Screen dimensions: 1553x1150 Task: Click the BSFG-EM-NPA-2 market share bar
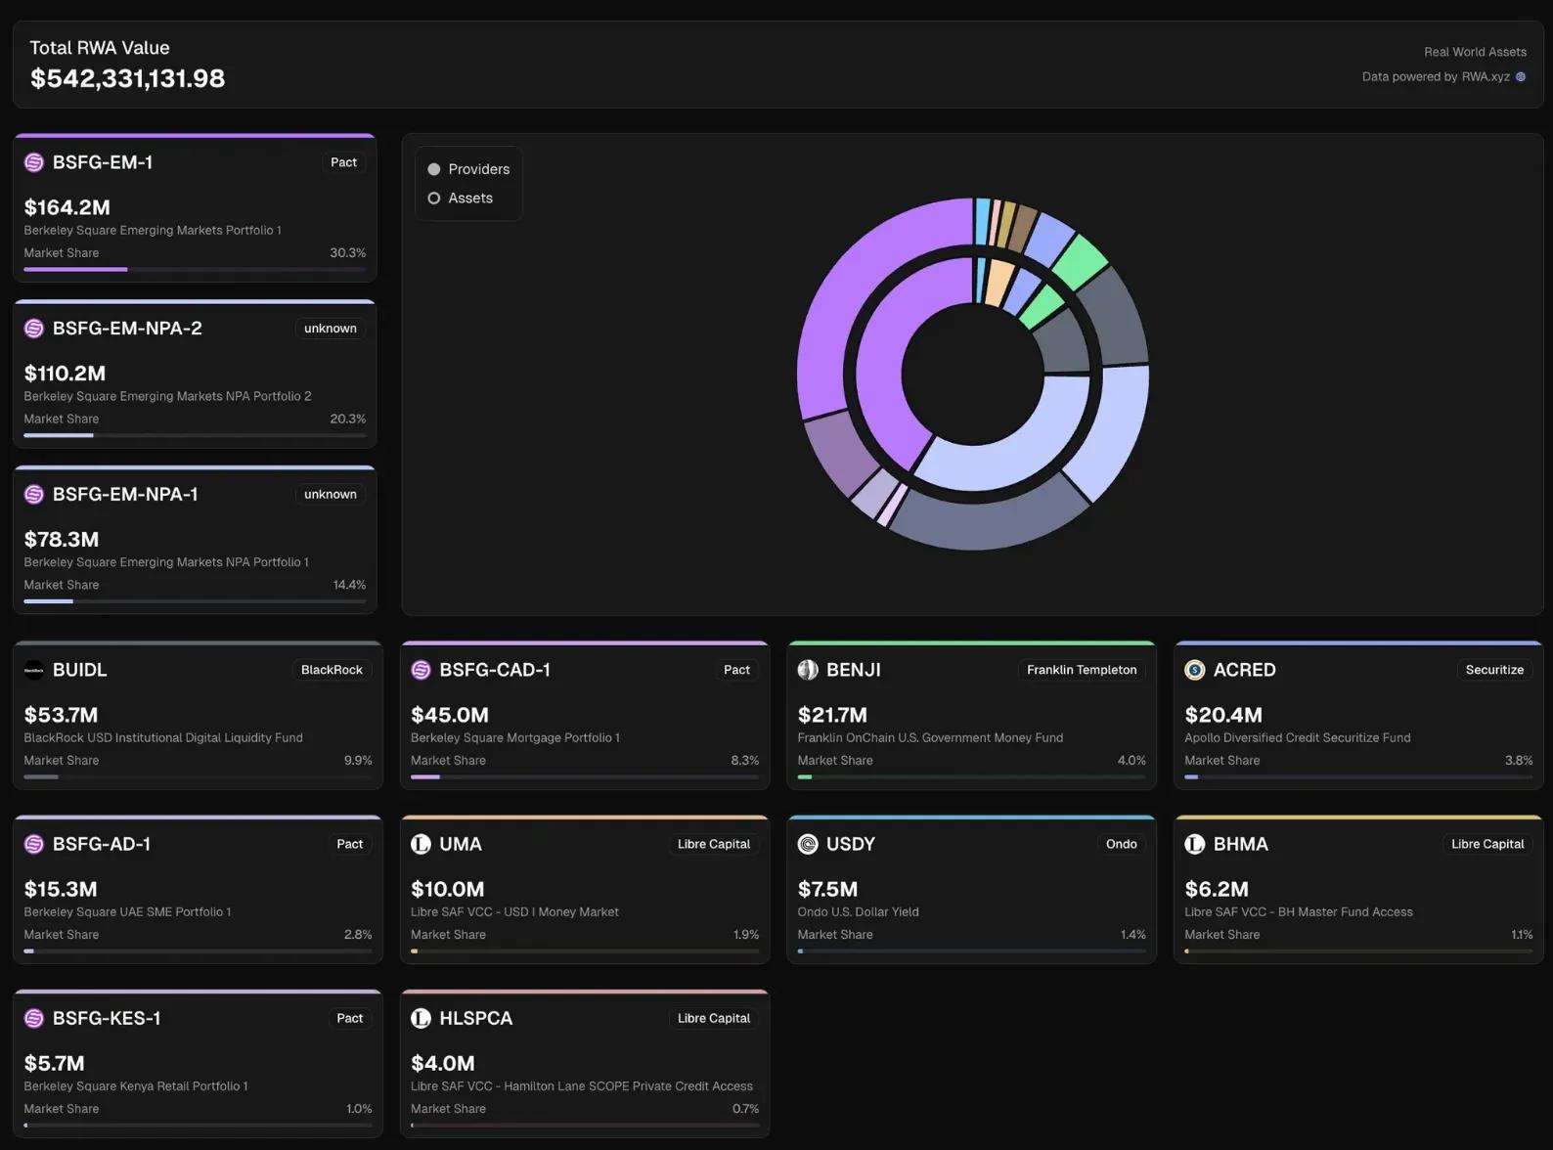(x=195, y=435)
